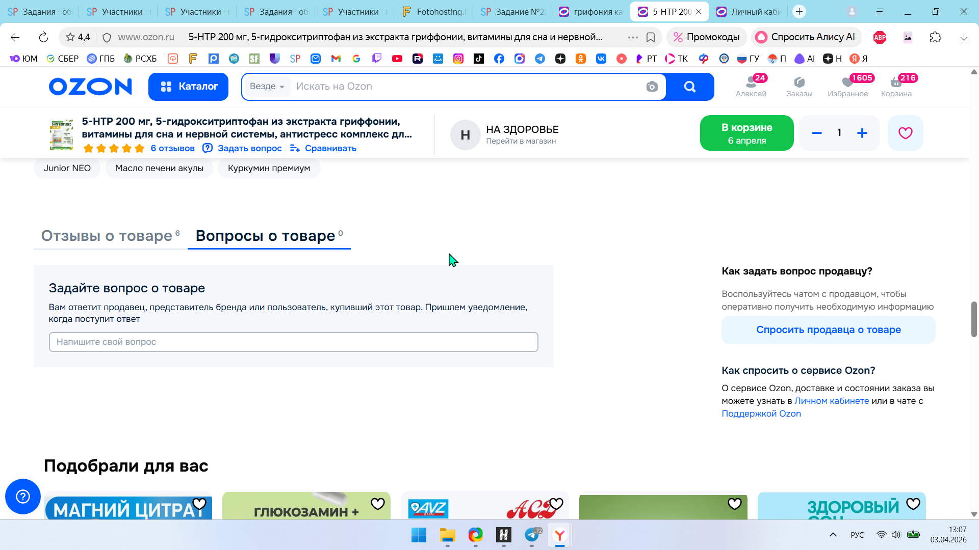Click the Напишите свой вопрос input field
This screenshot has height=550, width=979.
293,342
